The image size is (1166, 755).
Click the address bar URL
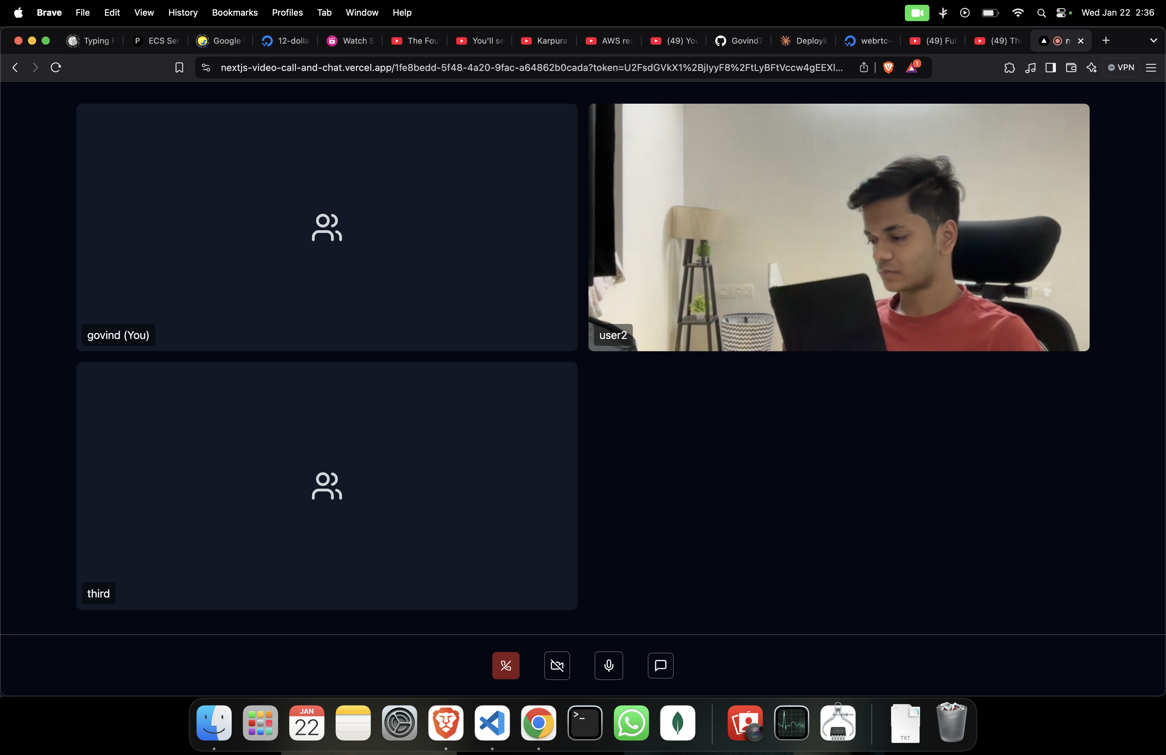tap(532, 68)
